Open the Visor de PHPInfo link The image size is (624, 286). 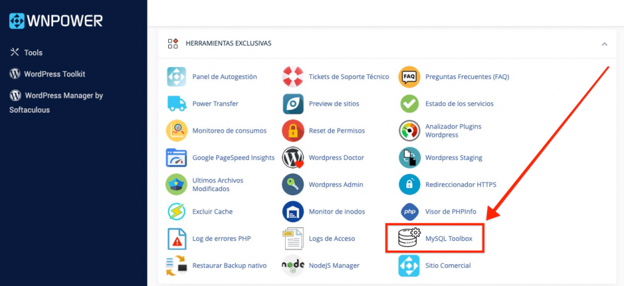450,211
